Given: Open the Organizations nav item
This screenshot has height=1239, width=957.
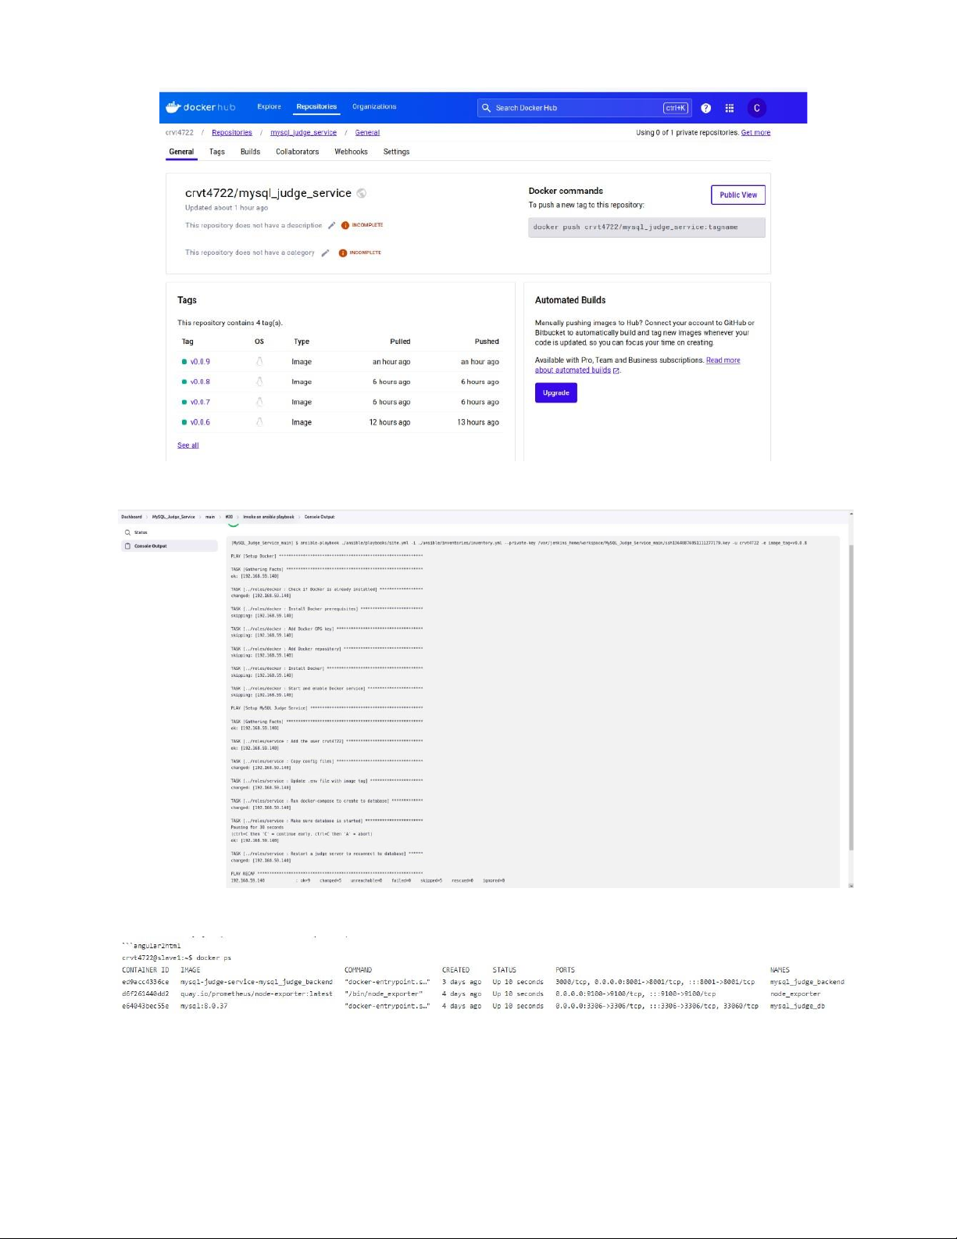Looking at the screenshot, I should click(x=374, y=106).
